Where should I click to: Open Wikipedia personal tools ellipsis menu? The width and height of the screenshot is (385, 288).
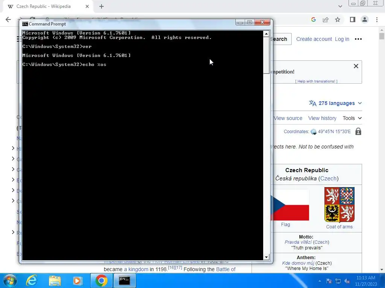point(358,39)
